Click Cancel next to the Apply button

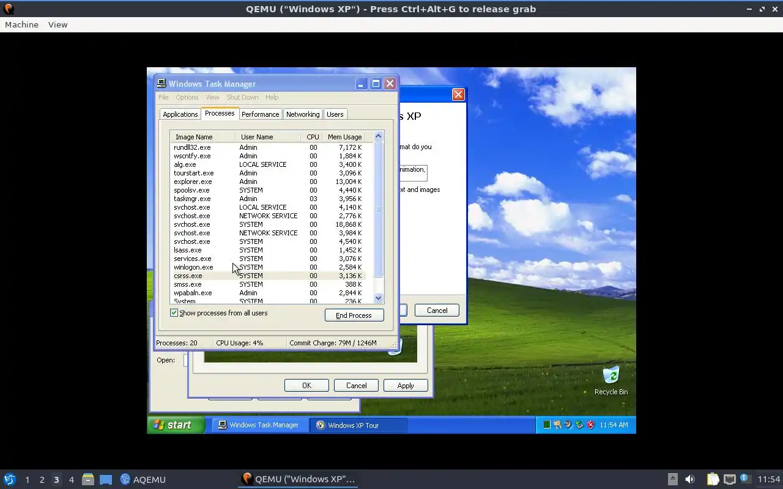pos(356,386)
